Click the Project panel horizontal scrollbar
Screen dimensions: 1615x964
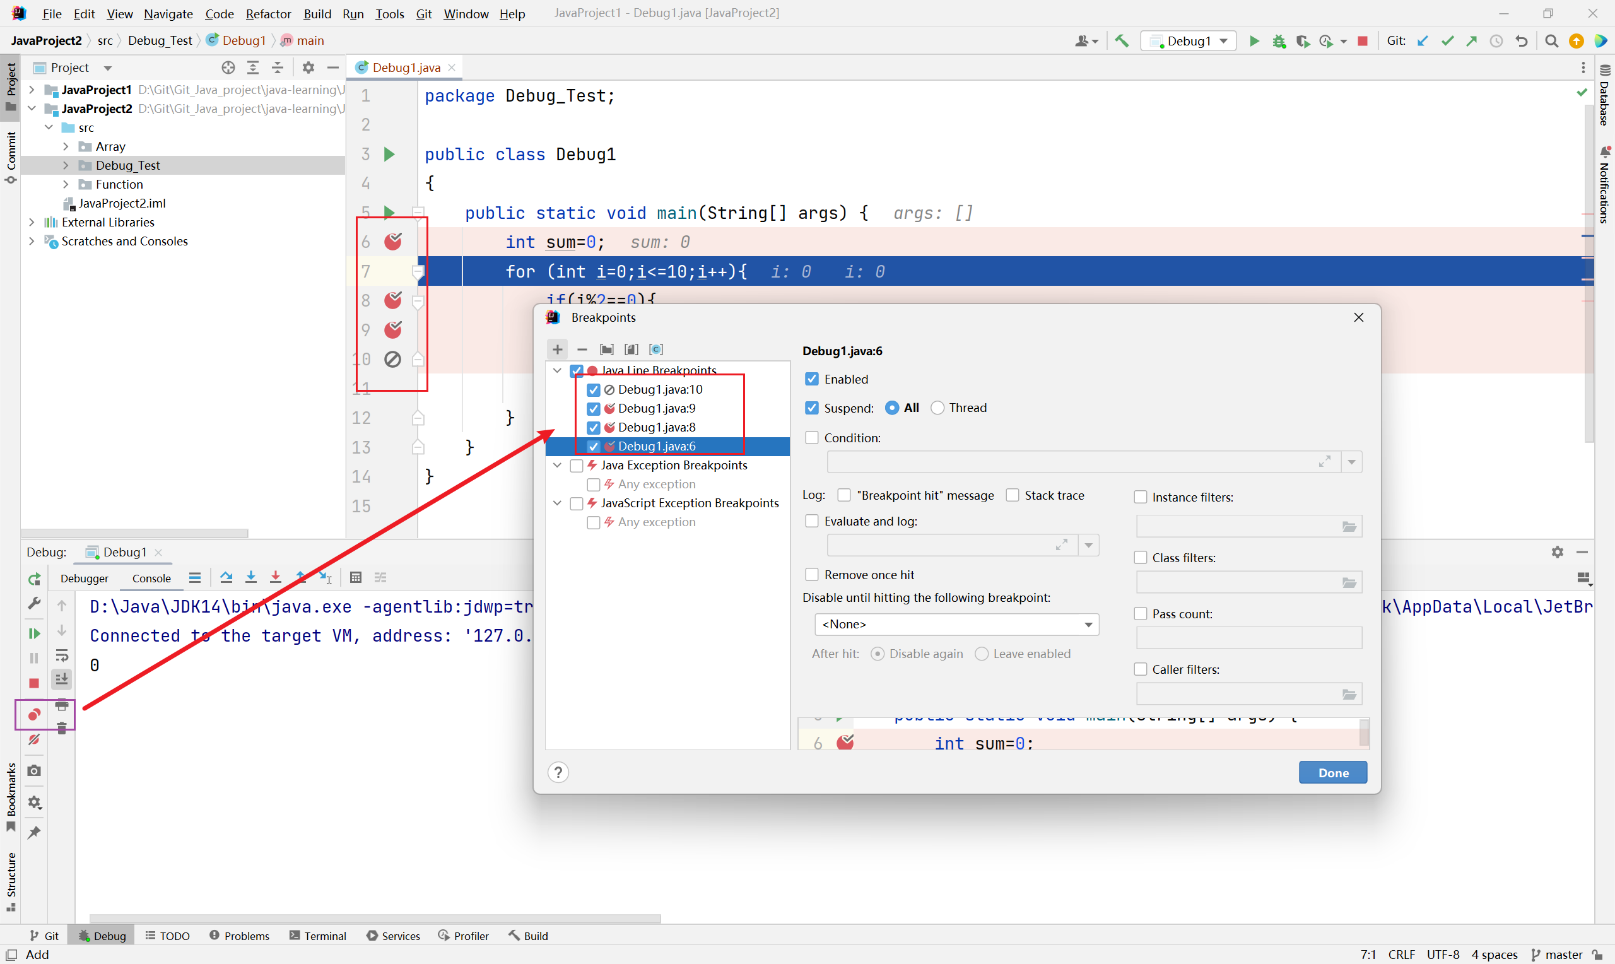tap(134, 532)
